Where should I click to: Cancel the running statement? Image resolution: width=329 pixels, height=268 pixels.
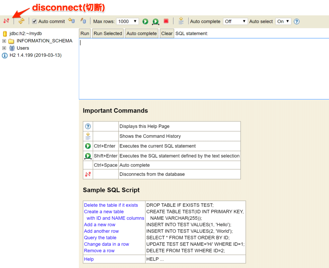tap(166, 21)
